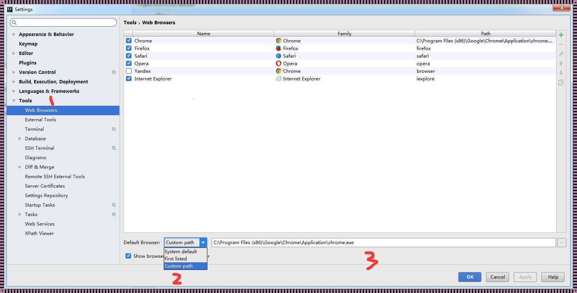Expand the Tasks node arrow
The width and height of the screenshot is (577, 293).
pos(20,214)
